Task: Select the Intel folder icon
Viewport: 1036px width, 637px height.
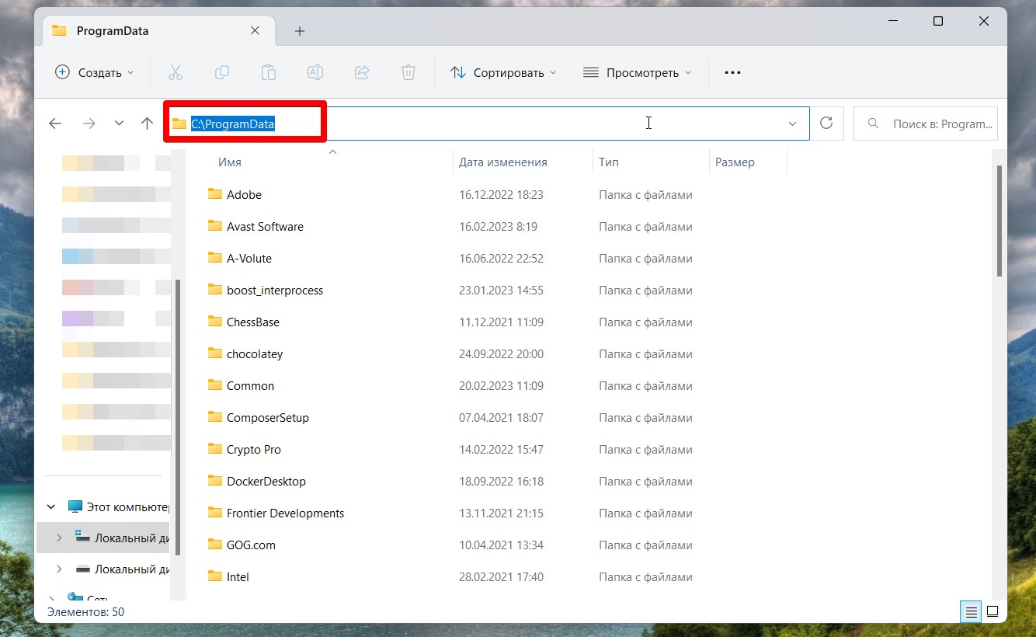Action: [x=215, y=576]
